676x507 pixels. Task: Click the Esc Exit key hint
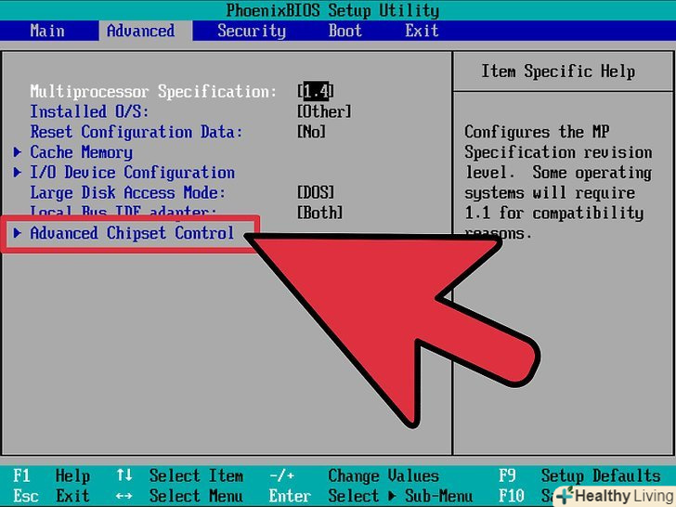[51, 496]
